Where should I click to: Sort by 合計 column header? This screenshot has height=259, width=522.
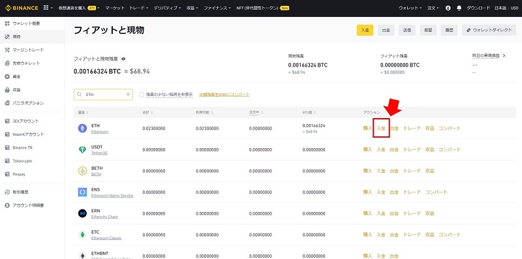point(147,112)
